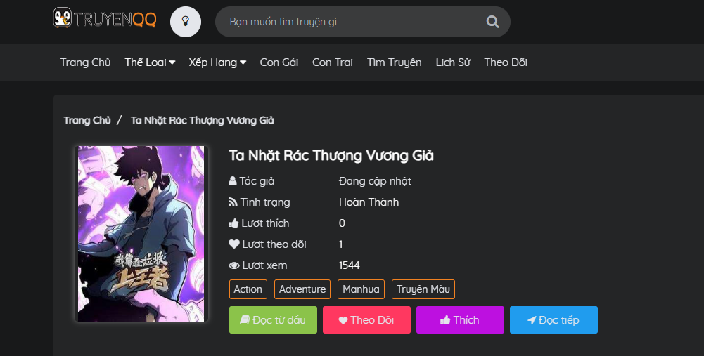Type in the search manga field
This screenshot has width=704, height=356.
pyautogui.click(x=352, y=22)
